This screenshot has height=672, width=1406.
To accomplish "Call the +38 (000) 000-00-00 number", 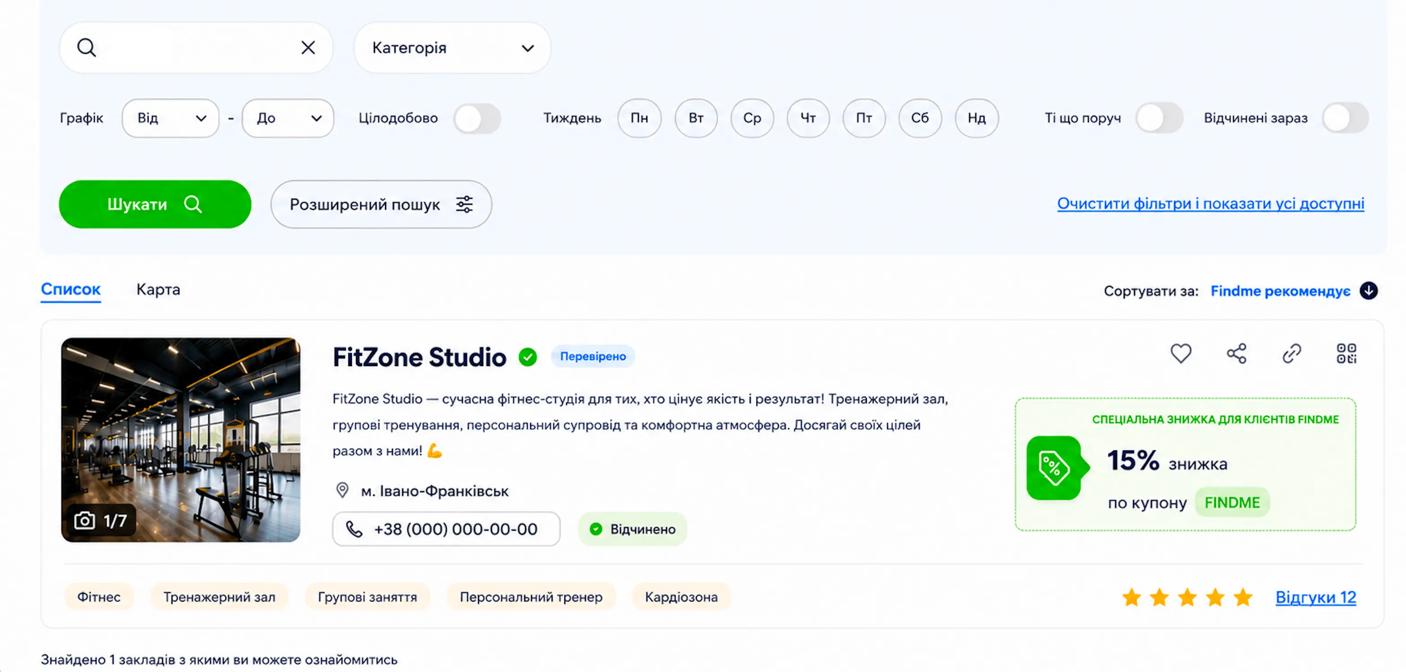I will (x=447, y=528).
